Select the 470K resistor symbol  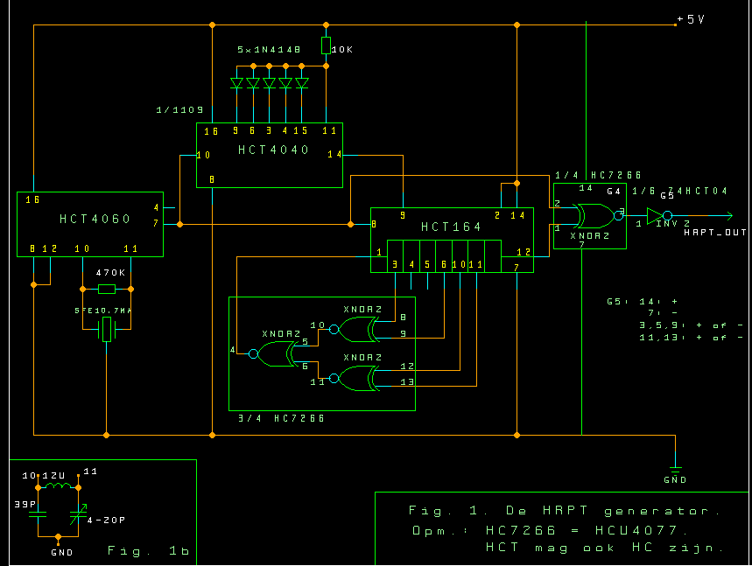(107, 289)
